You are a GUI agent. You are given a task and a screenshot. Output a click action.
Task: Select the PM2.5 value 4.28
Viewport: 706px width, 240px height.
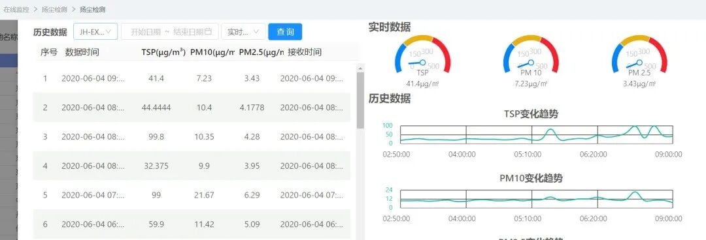[252, 136]
